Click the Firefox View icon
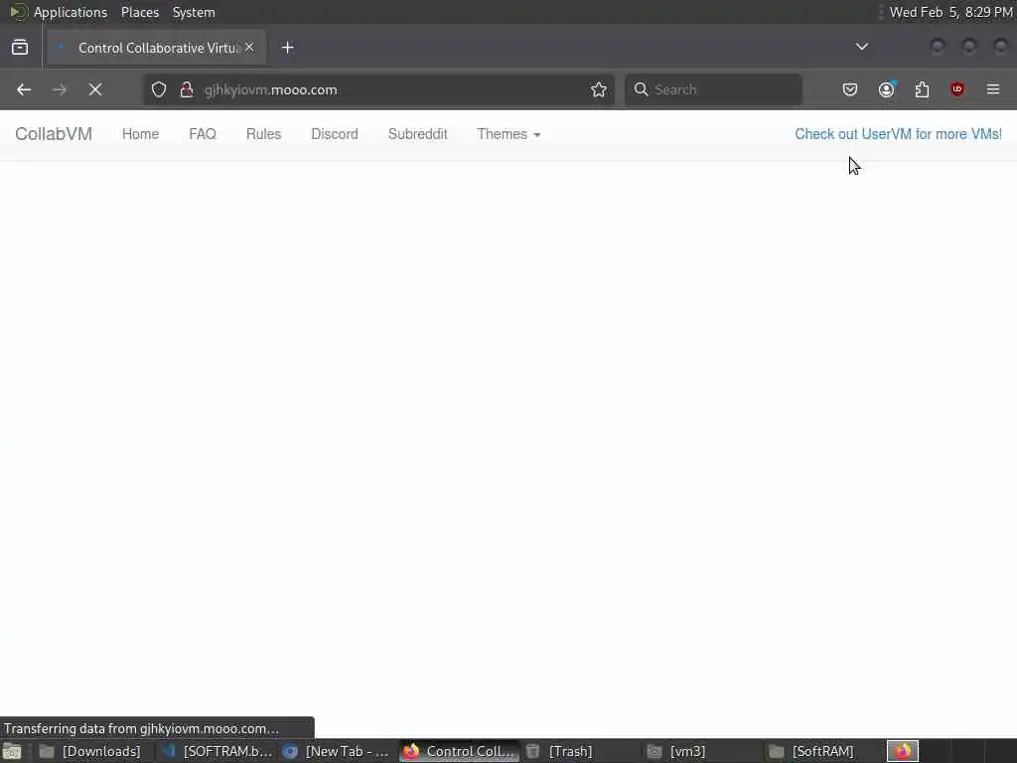Image resolution: width=1017 pixels, height=763 pixels. pos(20,48)
